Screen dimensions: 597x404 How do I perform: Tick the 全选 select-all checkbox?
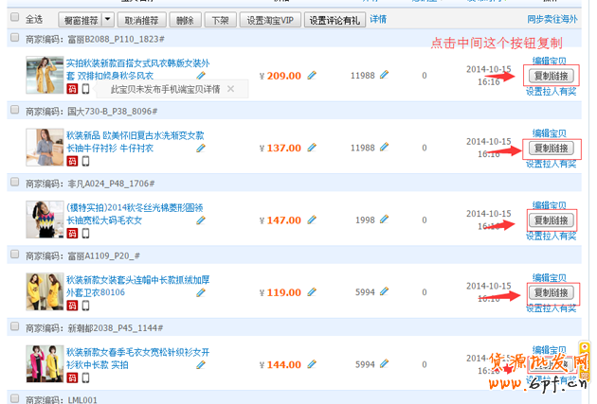[x=14, y=18]
